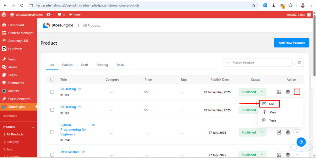316x158 pixels.
Task: Click the blue gear extension icon in Chrome
Action: click(265, 6)
